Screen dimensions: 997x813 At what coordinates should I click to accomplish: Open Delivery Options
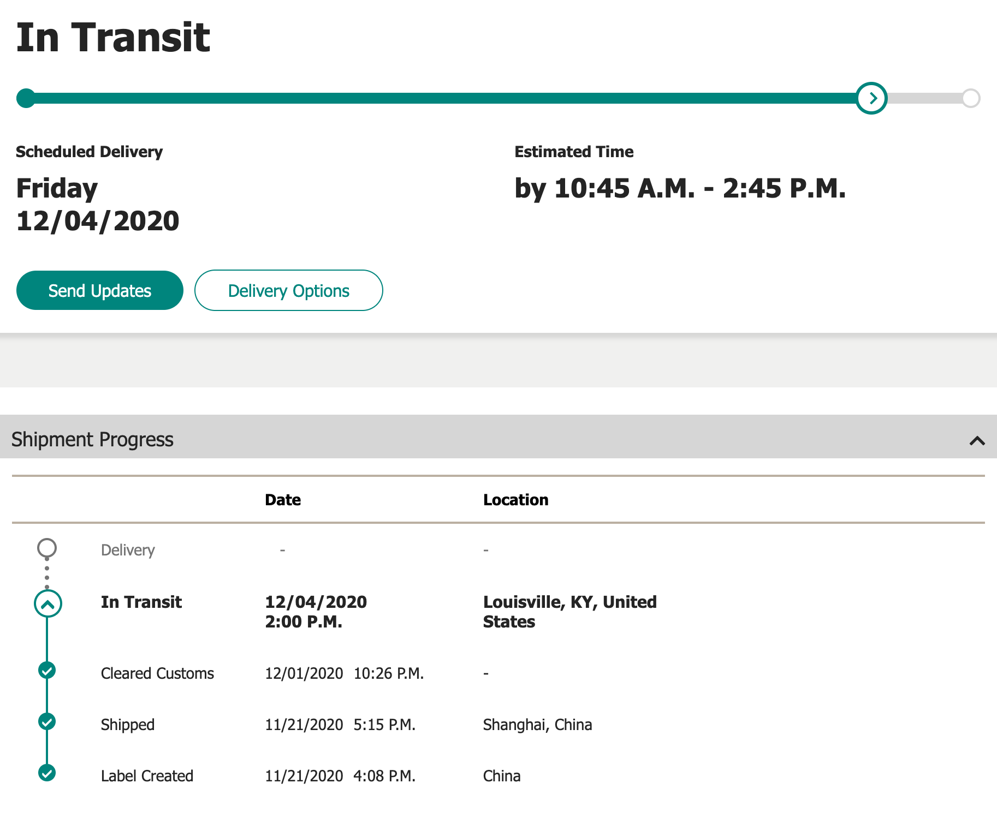click(x=288, y=290)
